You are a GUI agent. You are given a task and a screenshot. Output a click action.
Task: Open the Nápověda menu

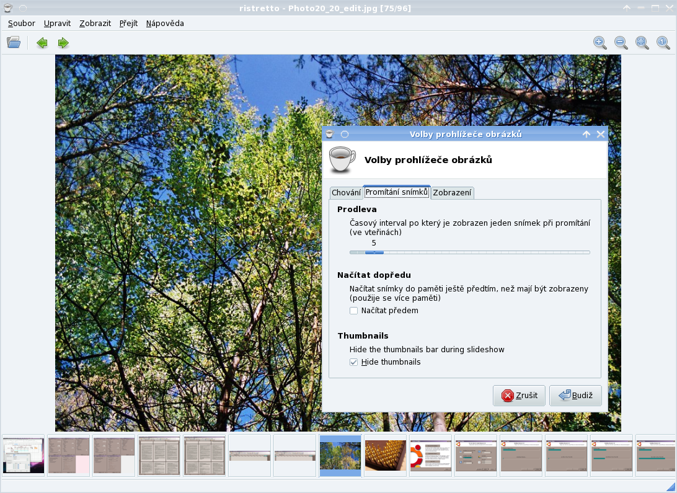[165, 24]
